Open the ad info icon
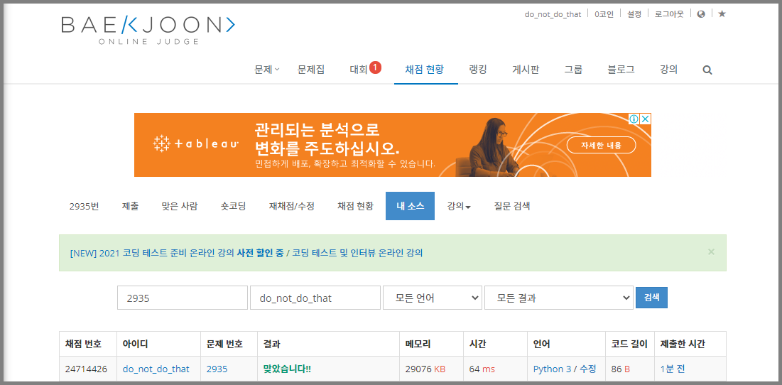This screenshot has width=782, height=385. (x=634, y=119)
